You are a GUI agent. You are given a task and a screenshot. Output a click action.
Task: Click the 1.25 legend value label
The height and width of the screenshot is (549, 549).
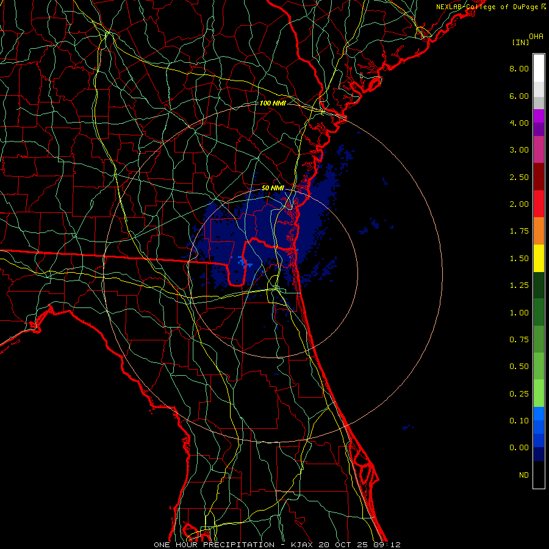coord(519,285)
